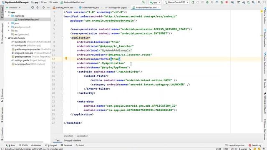
Task: Click the Profile app gauge icon
Action: pos(217,2)
